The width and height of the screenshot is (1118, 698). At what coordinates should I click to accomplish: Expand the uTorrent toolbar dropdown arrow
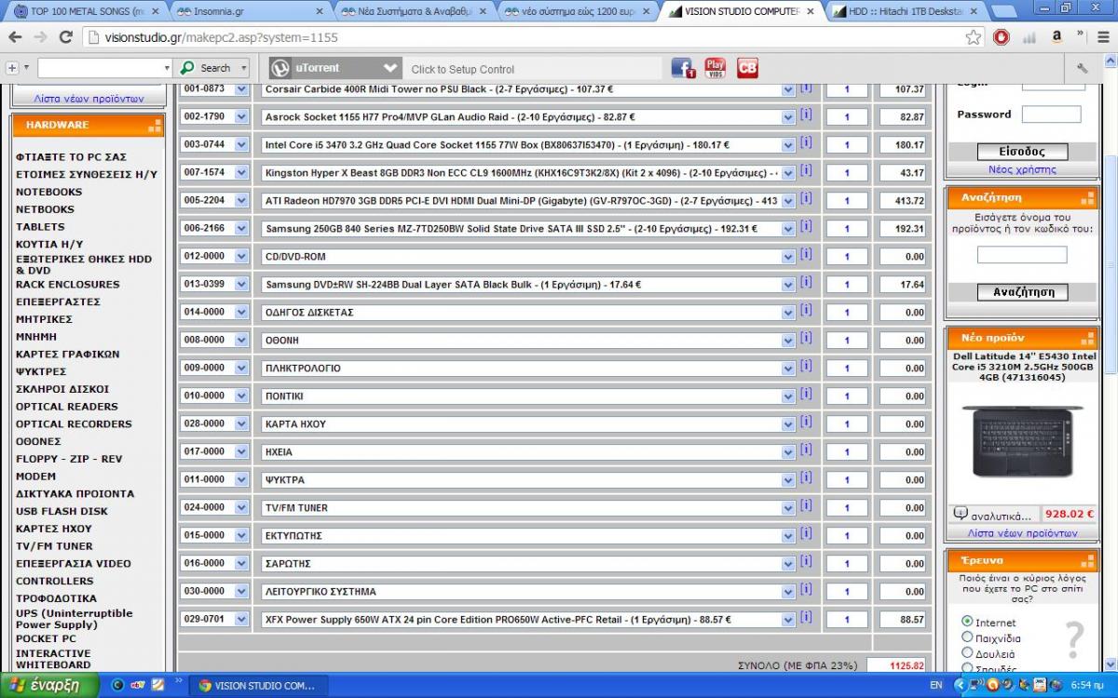click(389, 68)
